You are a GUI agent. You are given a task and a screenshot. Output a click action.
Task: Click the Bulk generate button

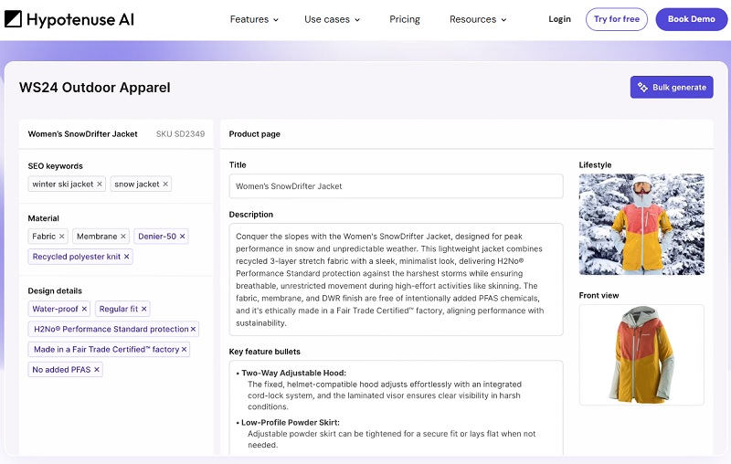[x=672, y=88]
